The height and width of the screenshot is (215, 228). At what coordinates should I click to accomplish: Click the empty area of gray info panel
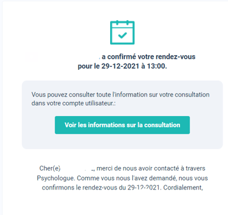point(123,141)
